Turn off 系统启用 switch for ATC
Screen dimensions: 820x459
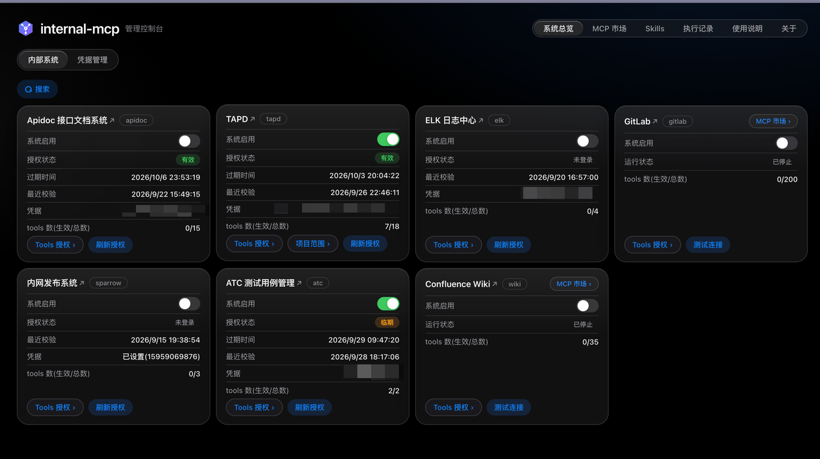388,303
